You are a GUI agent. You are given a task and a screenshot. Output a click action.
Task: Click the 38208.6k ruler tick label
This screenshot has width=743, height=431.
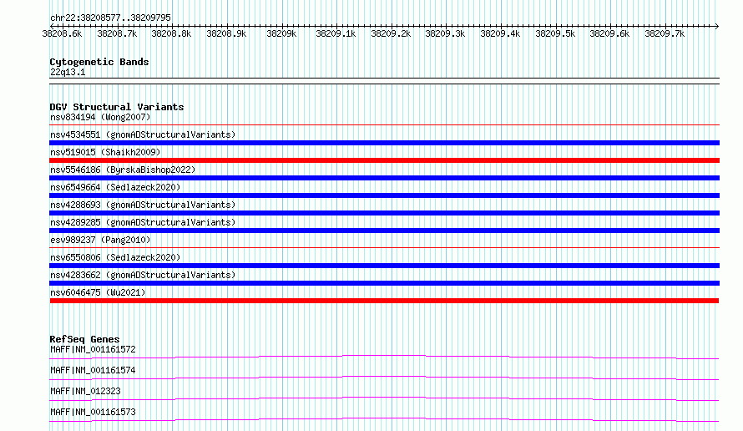(62, 33)
